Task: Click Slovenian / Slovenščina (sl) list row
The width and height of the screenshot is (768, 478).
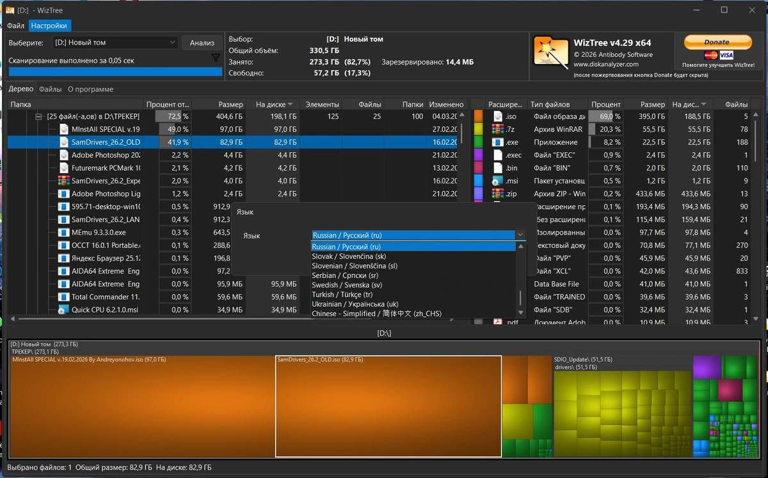Action: 413,266
